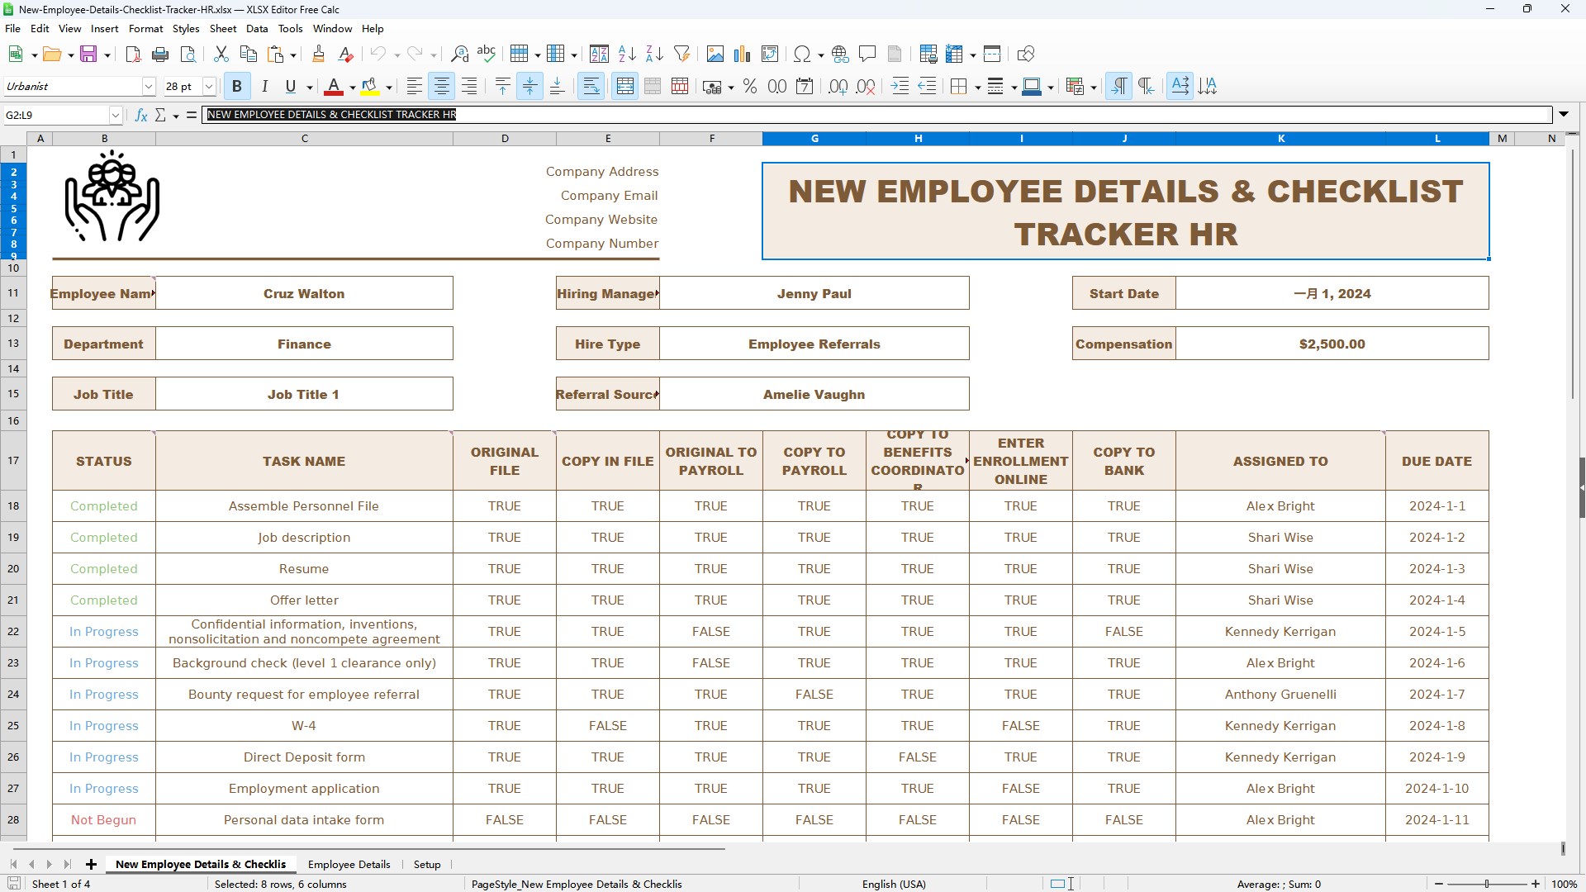Click the Wrap Text button
1586x892 pixels.
click(x=591, y=86)
